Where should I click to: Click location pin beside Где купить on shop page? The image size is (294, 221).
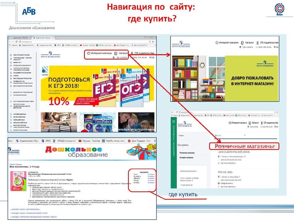coord(240,47)
